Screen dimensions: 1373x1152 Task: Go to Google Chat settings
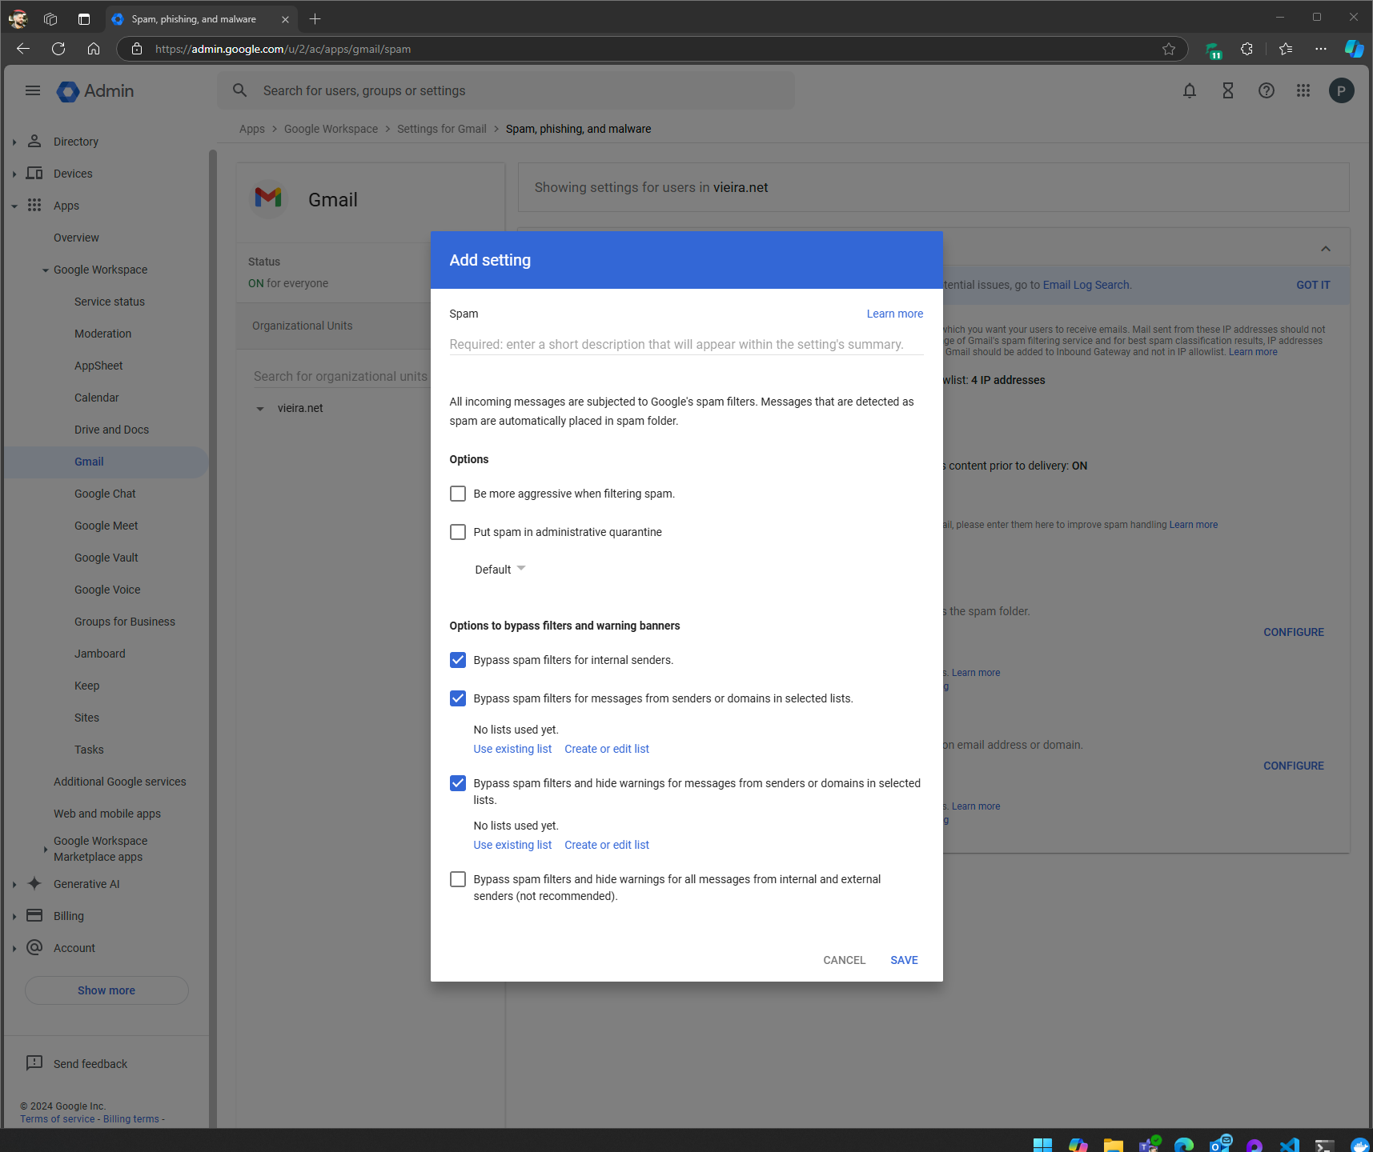[105, 494]
